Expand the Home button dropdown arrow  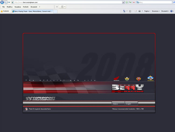click(127, 11)
